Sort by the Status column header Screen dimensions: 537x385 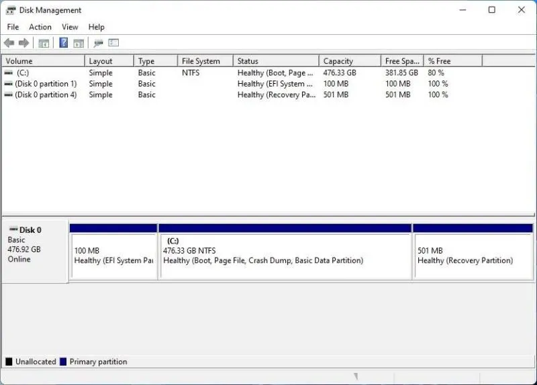(x=276, y=61)
